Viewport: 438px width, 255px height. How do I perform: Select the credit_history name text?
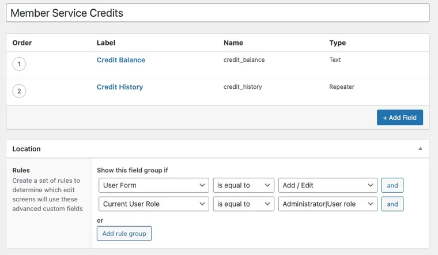(x=243, y=87)
